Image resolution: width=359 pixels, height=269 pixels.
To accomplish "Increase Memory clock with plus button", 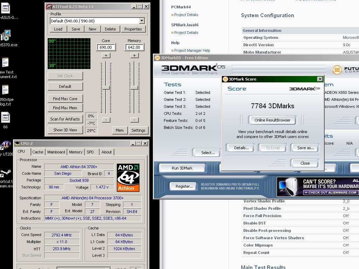I will point(134,55).
